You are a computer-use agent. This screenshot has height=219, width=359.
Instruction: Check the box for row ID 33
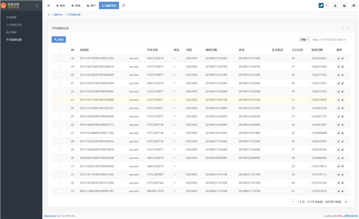[60, 191]
